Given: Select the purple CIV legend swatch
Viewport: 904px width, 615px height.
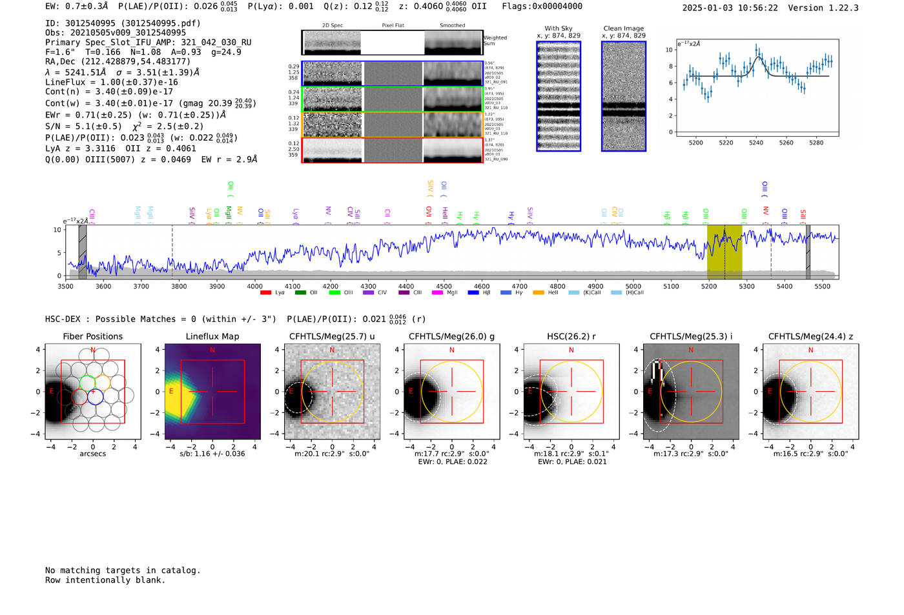Looking at the screenshot, I should pos(369,293).
